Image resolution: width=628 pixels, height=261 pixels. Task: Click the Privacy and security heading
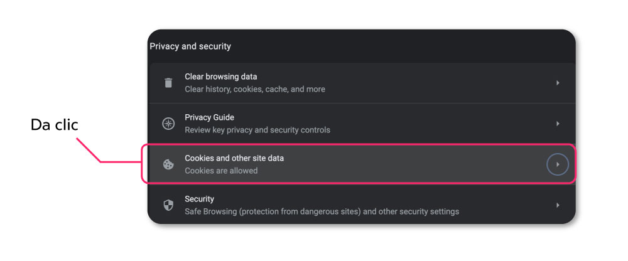[190, 46]
